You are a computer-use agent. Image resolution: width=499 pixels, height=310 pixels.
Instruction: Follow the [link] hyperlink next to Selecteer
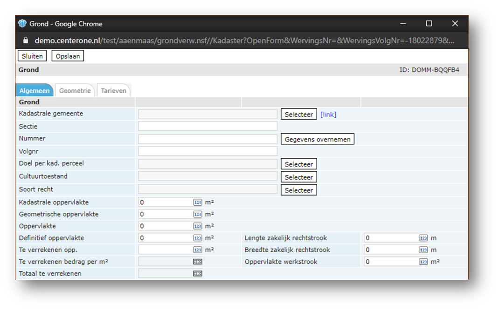click(x=328, y=115)
